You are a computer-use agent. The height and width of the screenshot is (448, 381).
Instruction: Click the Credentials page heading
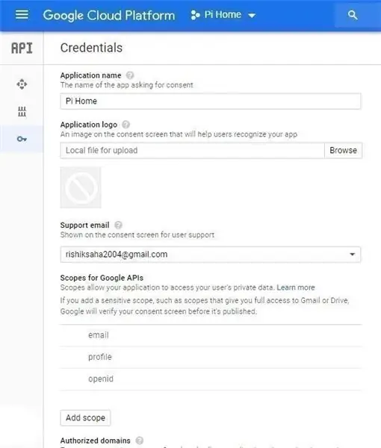[x=91, y=48]
